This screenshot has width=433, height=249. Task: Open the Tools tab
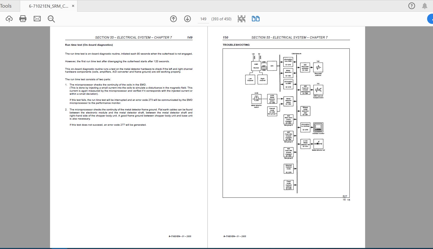pyautogui.click(x=6, y=6)
